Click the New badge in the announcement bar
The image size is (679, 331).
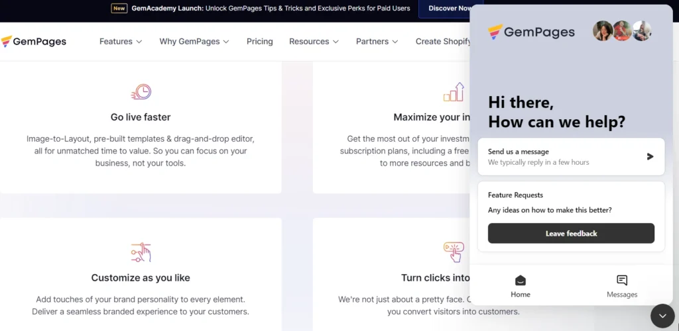pos(119,8)
